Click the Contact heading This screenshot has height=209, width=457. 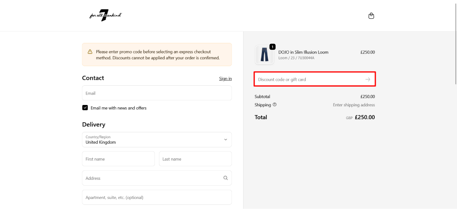93,78
